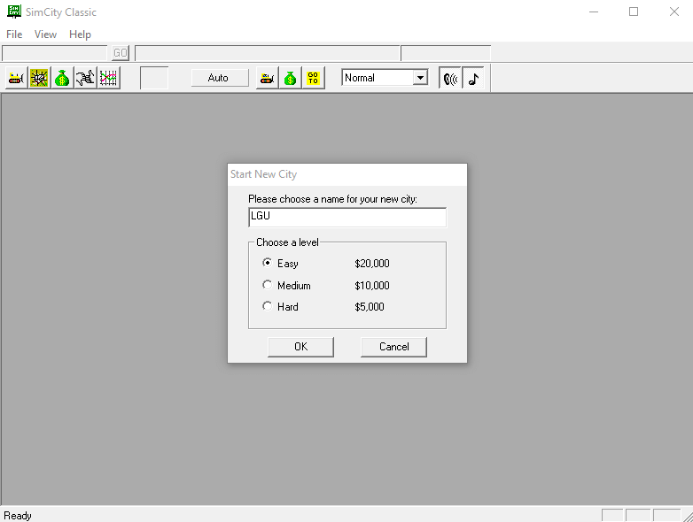The height and width of the screenshot is (522, 693).
Task: Toggle the yellow Go To icon
Action: [314, 78]
